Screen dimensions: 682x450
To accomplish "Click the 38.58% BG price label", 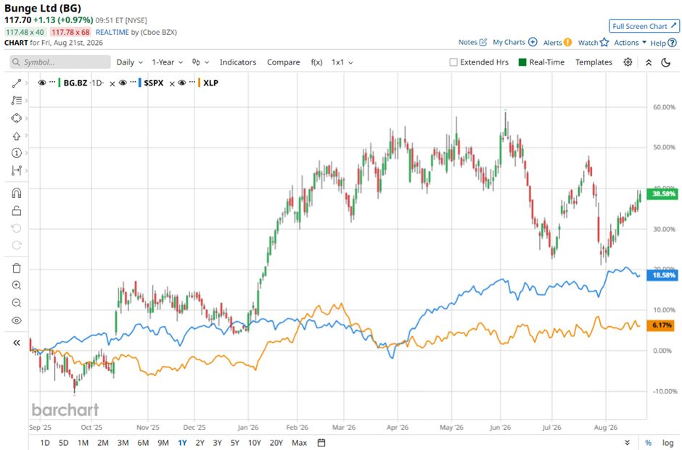I will [662, 193].
